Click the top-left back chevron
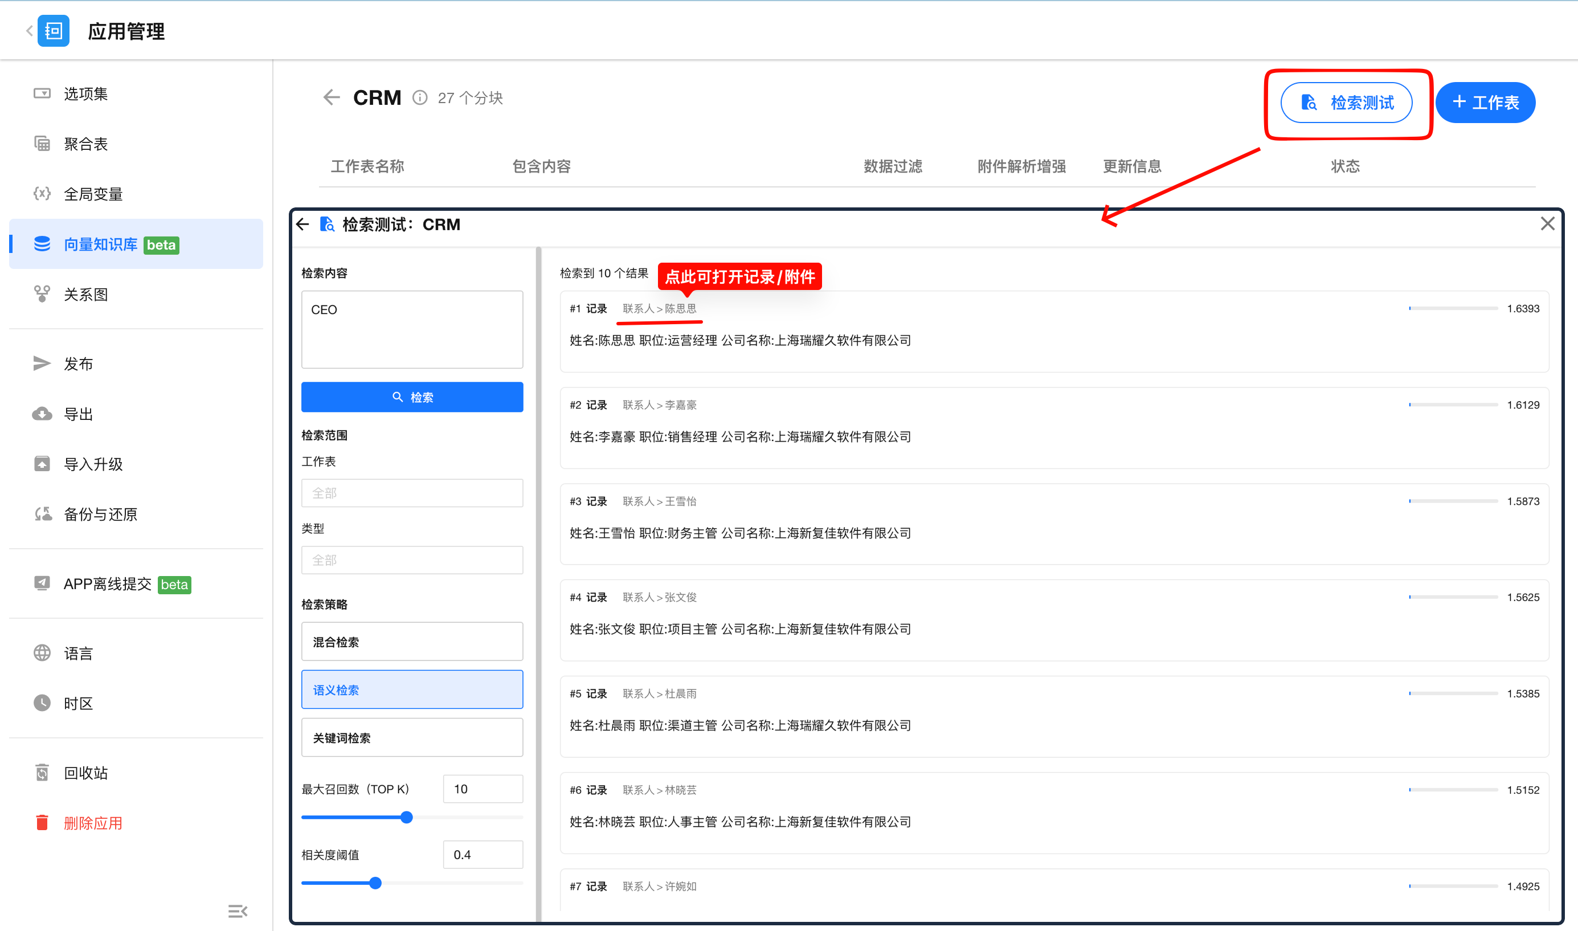This screenshot has width=1578, height=931. [29, 31]
